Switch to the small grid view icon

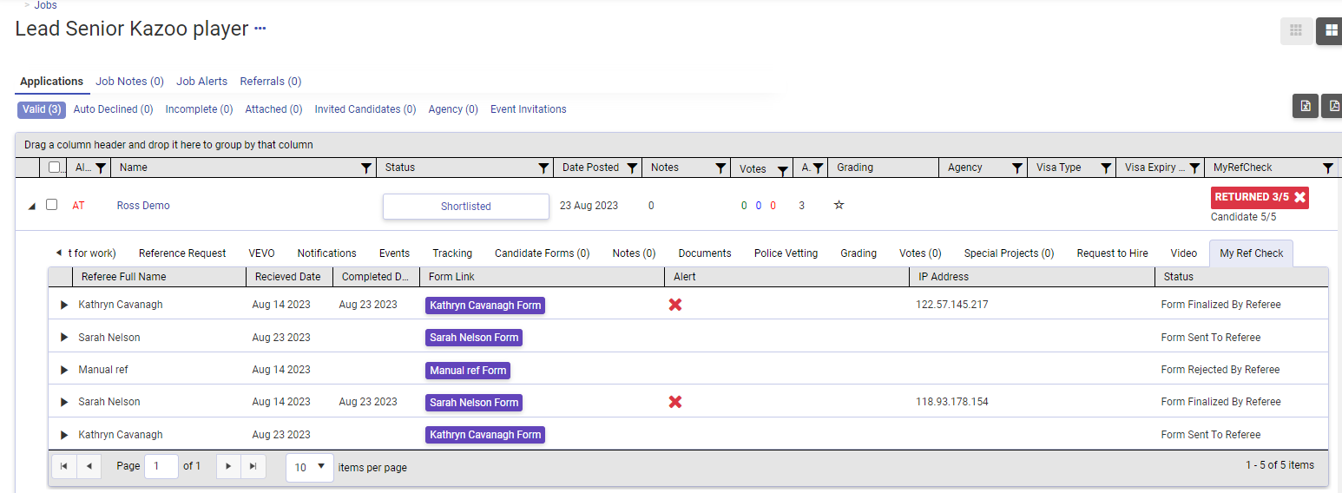click(x=1296, y=31)
